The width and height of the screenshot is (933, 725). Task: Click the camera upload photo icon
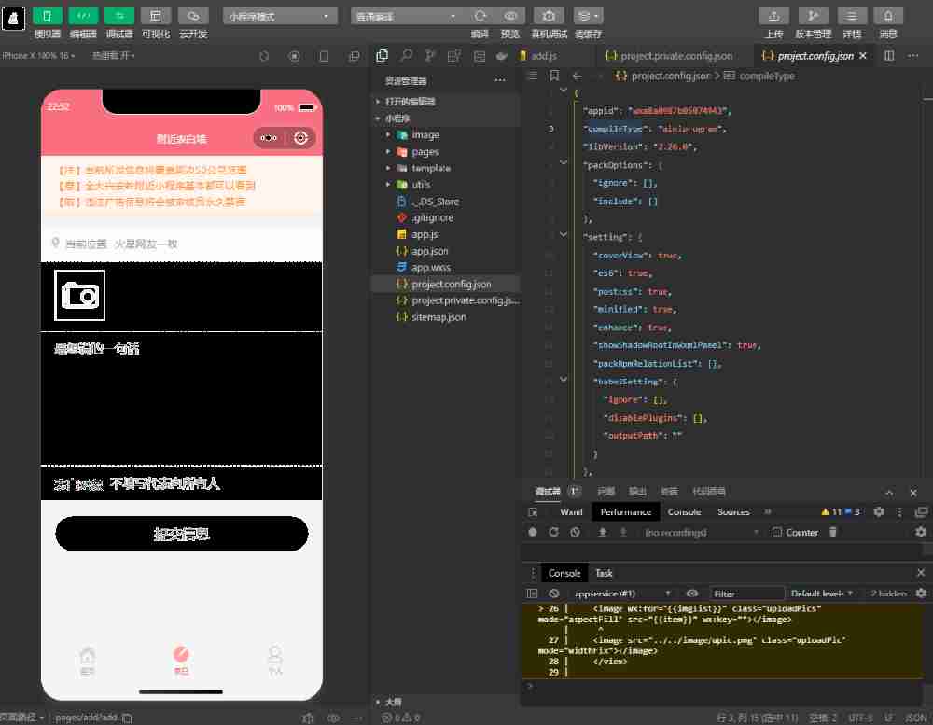point(79,296)
